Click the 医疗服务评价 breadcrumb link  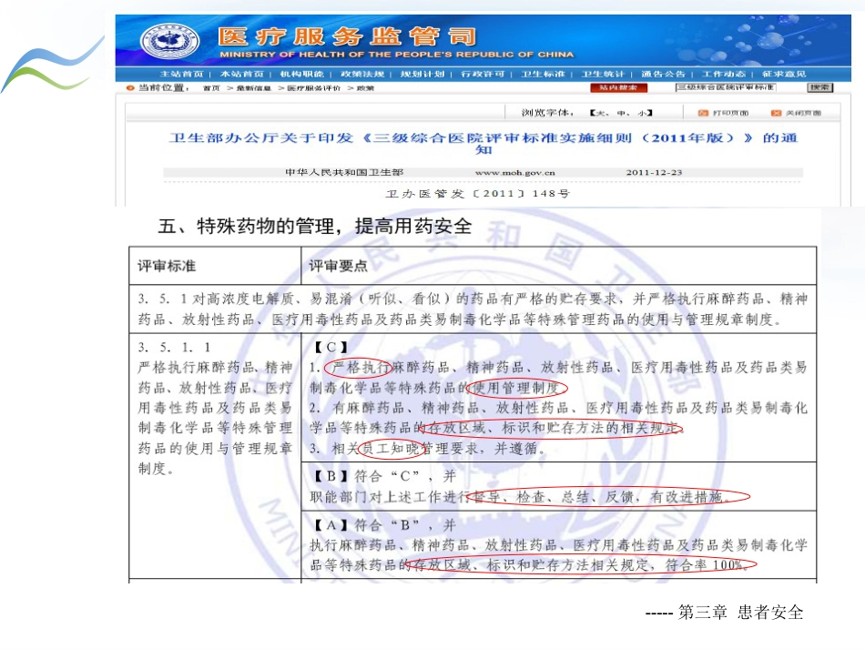click(313, 88)
